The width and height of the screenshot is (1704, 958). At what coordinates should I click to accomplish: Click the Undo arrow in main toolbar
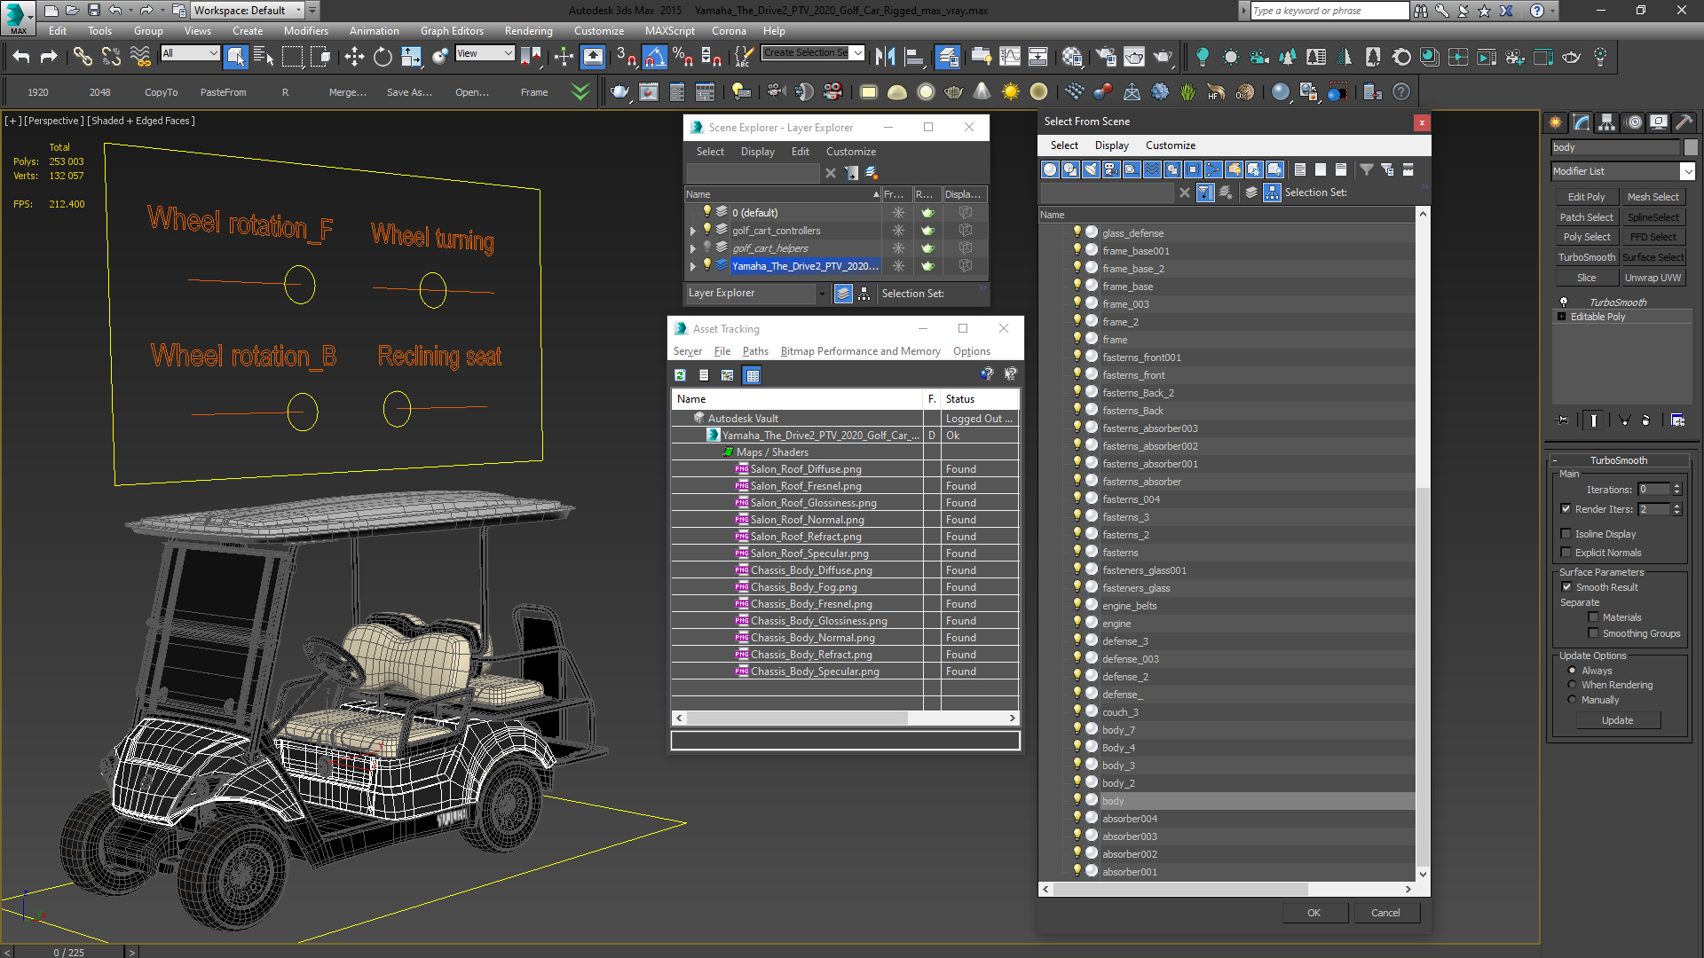pyautogui.click(x=21, y=58)
